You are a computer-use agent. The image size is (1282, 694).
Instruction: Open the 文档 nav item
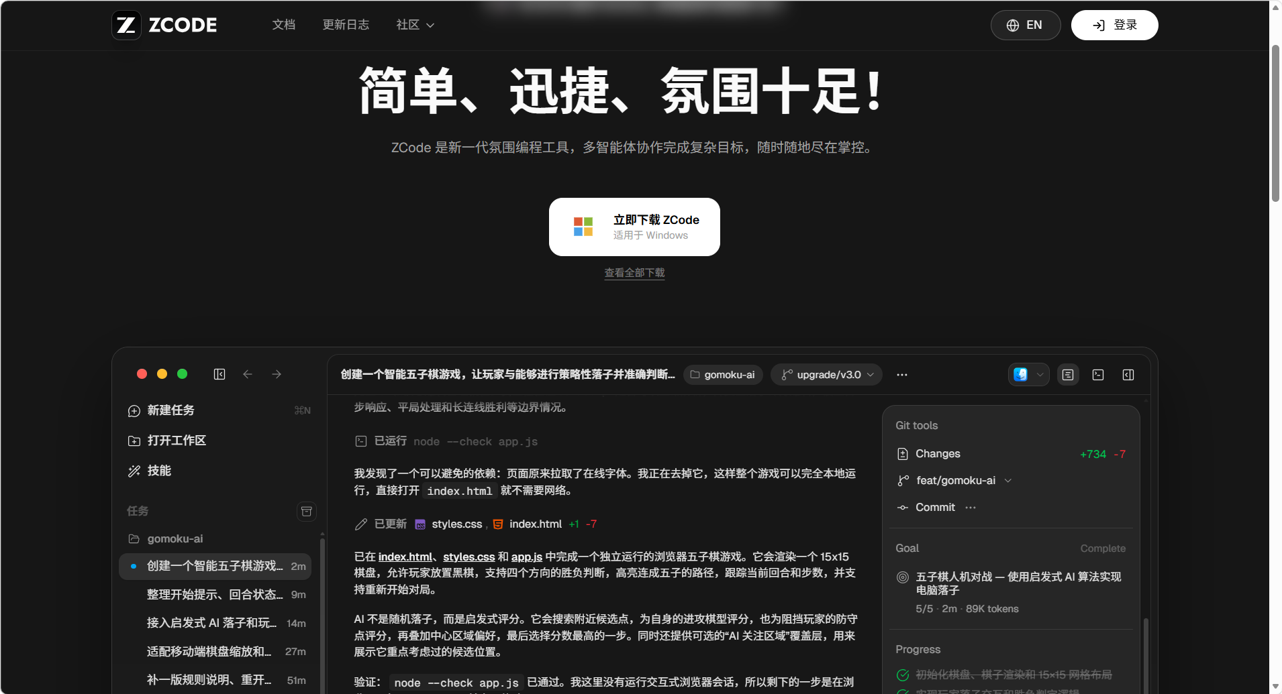coord(284,25)
